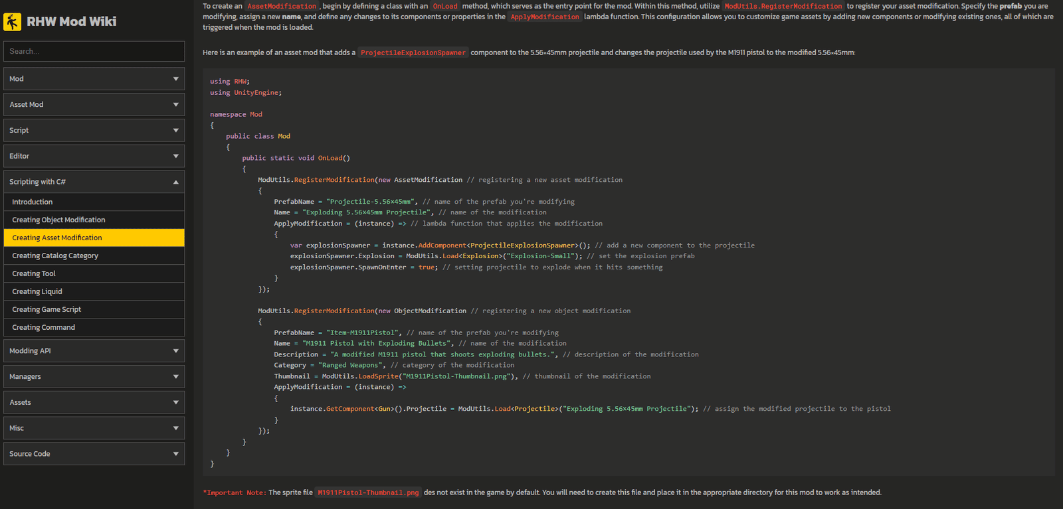Click the Modding API section label
The image size is (1063, 509).
[30, 351]
